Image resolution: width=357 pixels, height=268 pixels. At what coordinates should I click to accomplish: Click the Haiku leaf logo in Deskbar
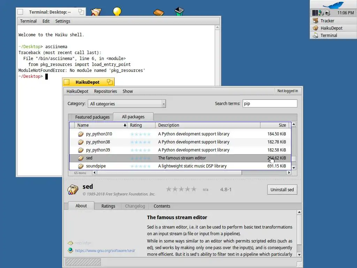point(334,5)
